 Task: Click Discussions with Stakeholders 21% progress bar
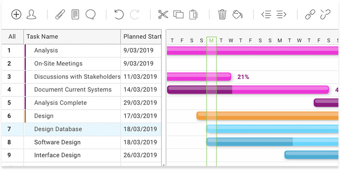click(199, 77)
